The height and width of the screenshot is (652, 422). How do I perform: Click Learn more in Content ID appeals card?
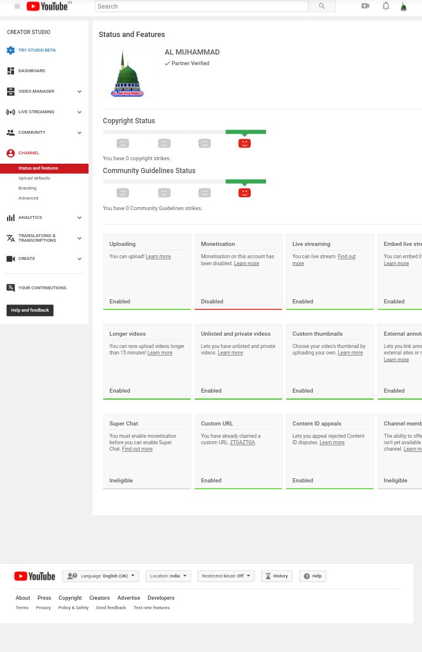pos(332,442)
